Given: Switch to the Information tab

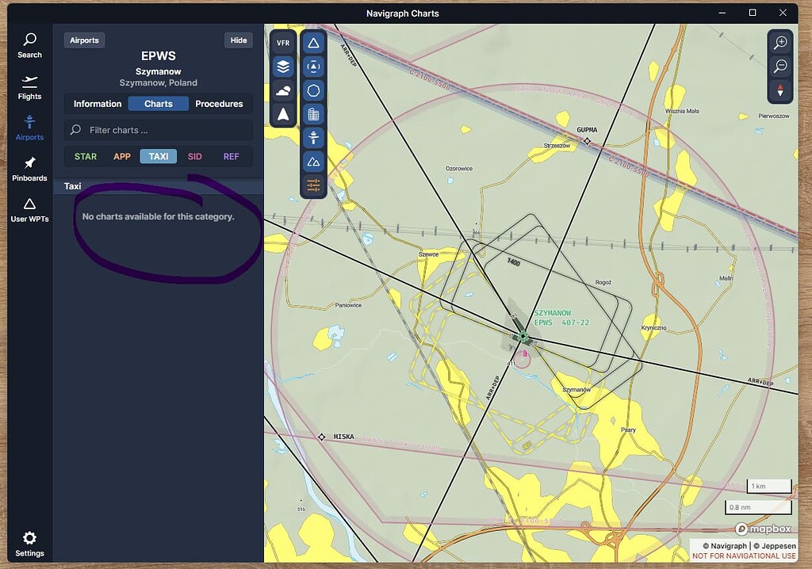Looking at the screenshot, I should (97, 103).
